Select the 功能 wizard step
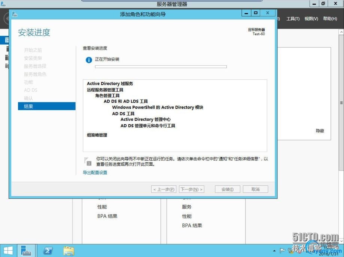344x257 pixels. point(28,82)
